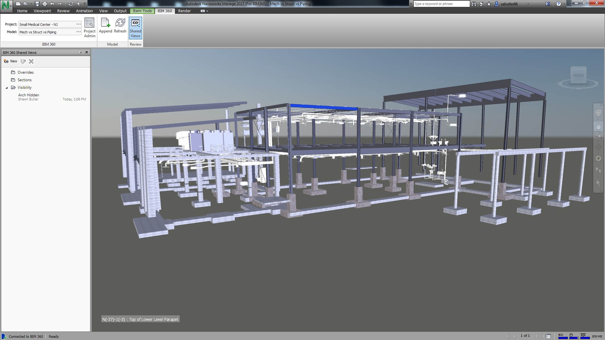Open the sabutler66 account dropdown
Image resolution: width=605 pixels, height=340 pixels.
(512, 4)
